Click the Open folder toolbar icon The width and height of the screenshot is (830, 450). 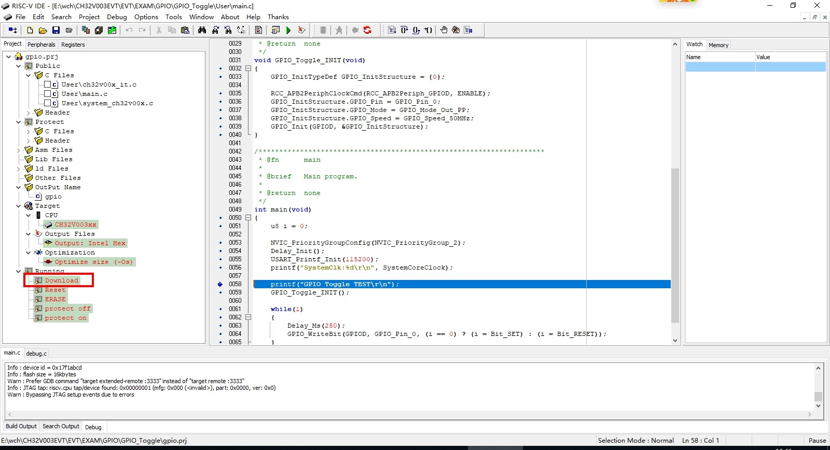pos(43,31)
